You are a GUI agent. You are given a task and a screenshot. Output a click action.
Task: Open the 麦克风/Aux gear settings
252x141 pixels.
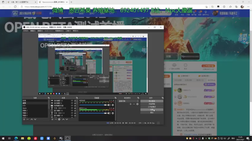[113, 113]
